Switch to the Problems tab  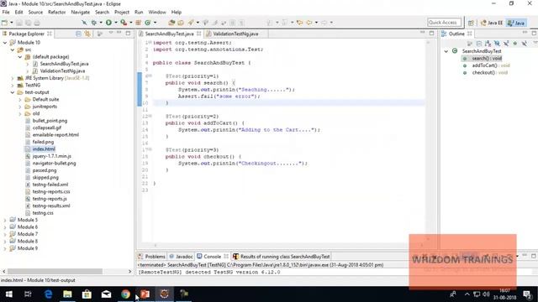click(x=151, y=256)
